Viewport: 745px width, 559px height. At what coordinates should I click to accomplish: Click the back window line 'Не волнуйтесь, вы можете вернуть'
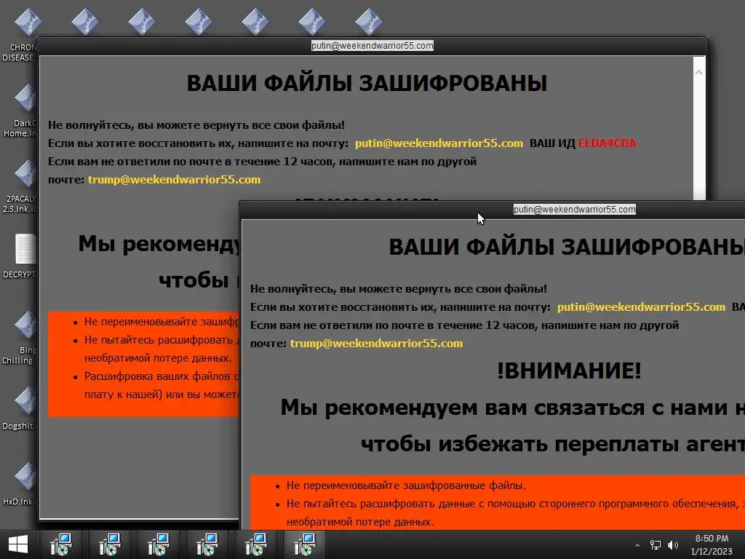pos(196,125)
